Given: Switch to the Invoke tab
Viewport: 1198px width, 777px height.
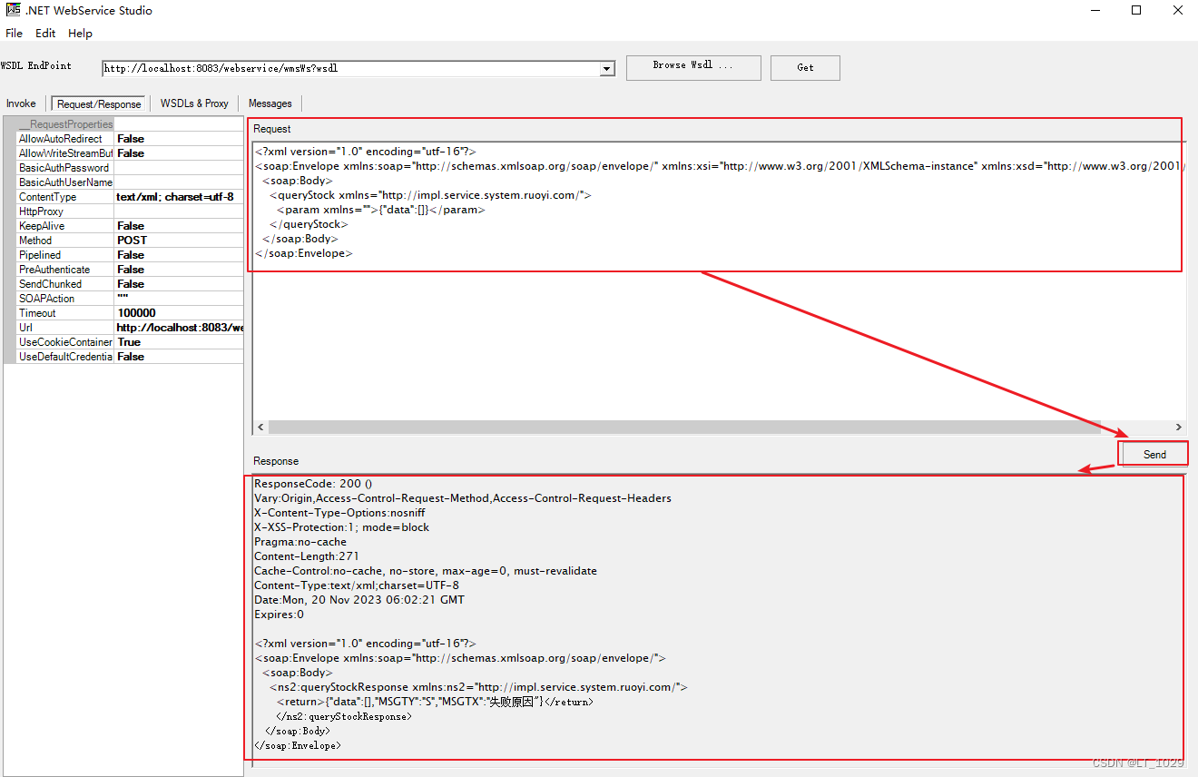Looking at the screenshot, I should click(21, 103).
